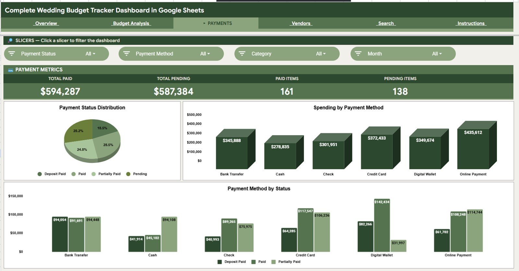Viewport: 519px width, 271px height.
Task: Go to the Budget Analysis tab
Action: click(x=131, y=23)
